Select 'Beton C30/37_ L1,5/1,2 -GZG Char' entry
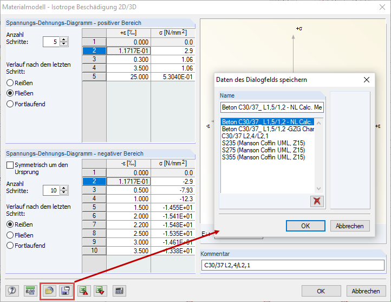 click(268, 129)
